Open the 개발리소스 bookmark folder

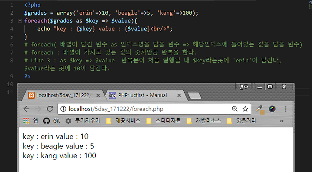pos(204,121)
